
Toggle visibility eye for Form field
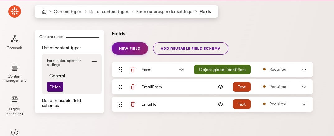tap(182, 70)
